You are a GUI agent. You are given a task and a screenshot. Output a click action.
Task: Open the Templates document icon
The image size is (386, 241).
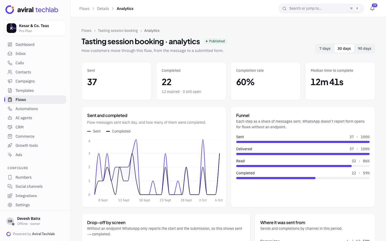[10, 91]
